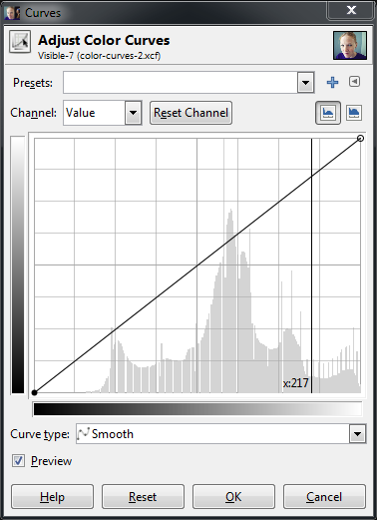Image resolution: width=377 pixels, height=520 pixels.
Task: Click the Curves tool icon in header
Action: tap(20, 42)
